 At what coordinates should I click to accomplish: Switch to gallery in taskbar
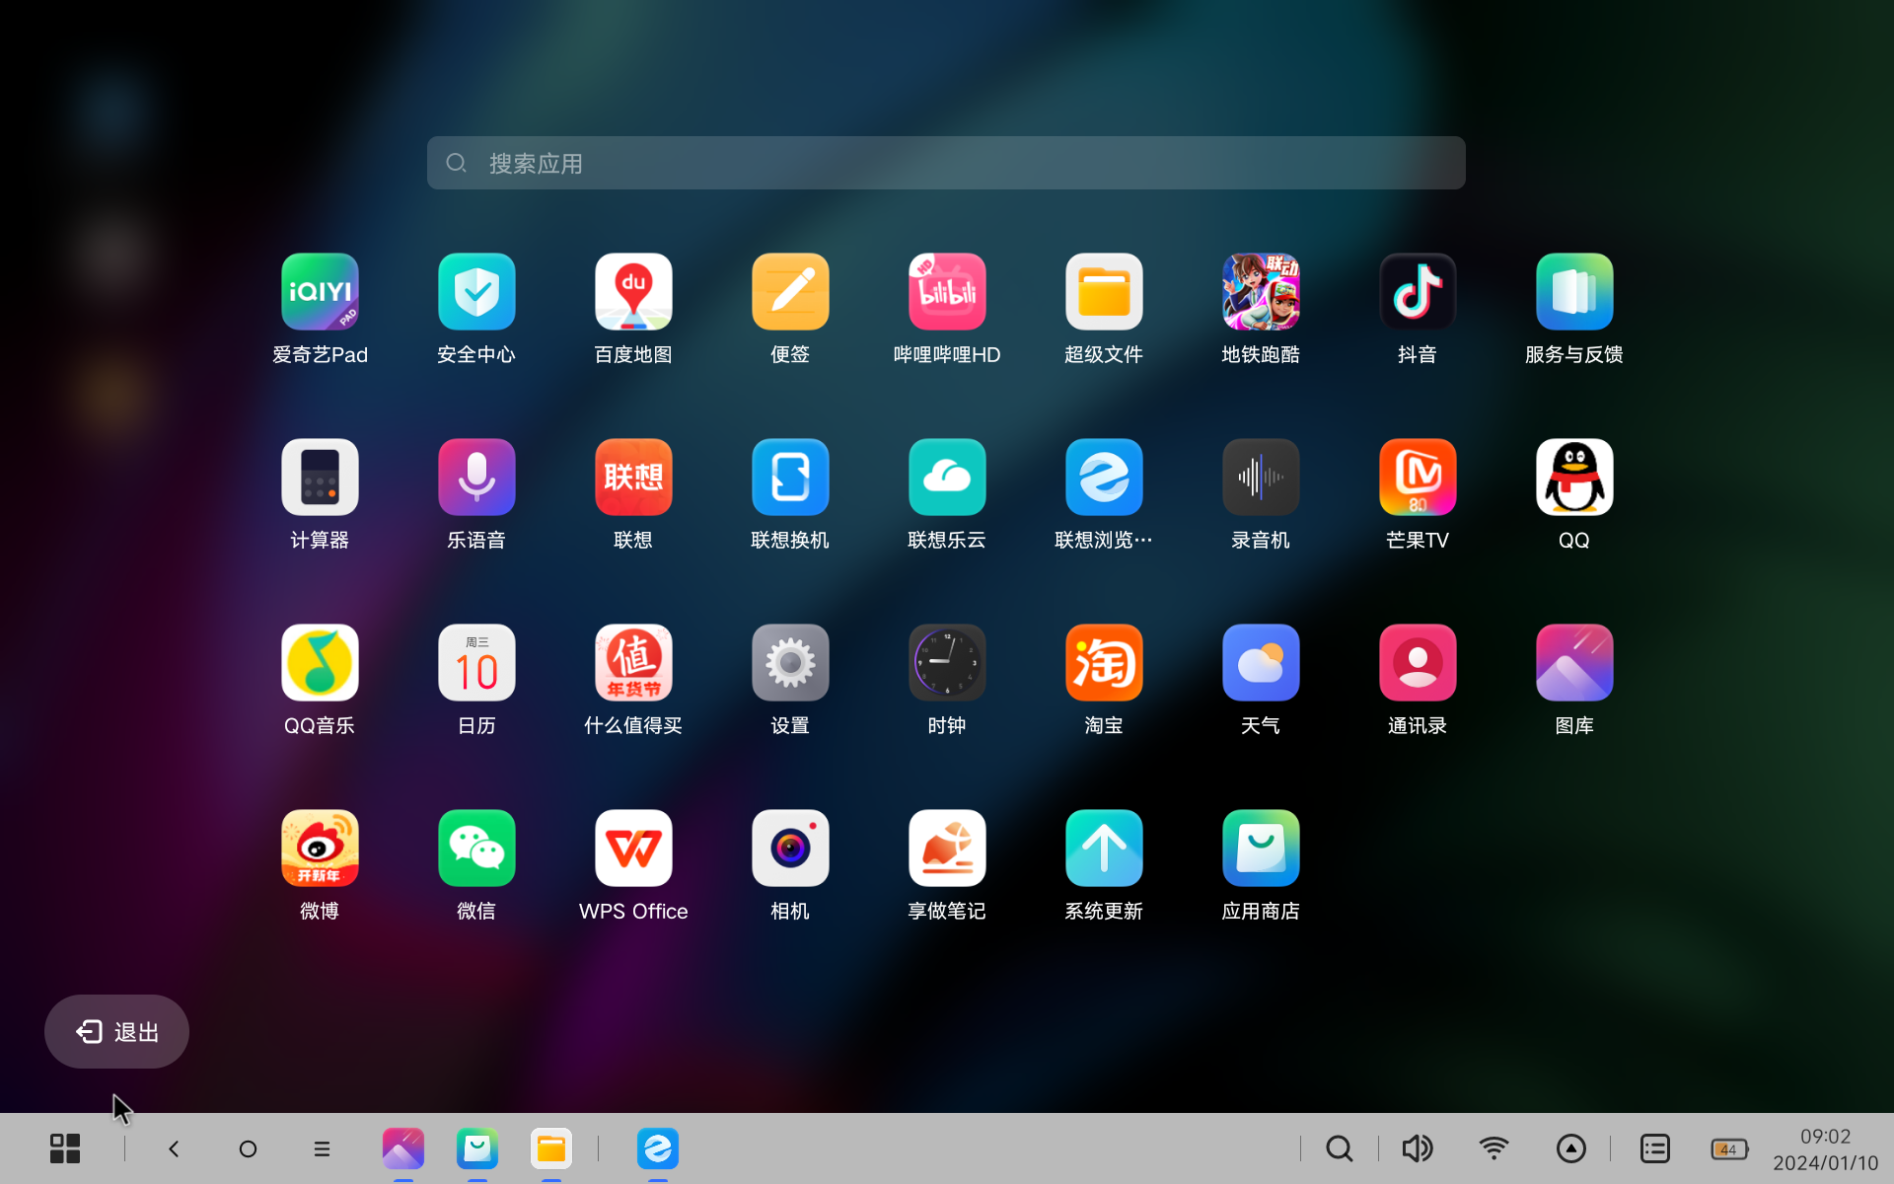pyautogui.click(x=403, y=1148)
